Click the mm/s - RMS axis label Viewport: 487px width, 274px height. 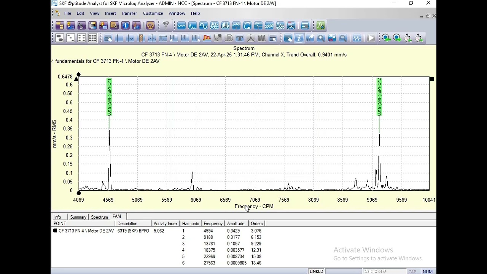[54, 134]
